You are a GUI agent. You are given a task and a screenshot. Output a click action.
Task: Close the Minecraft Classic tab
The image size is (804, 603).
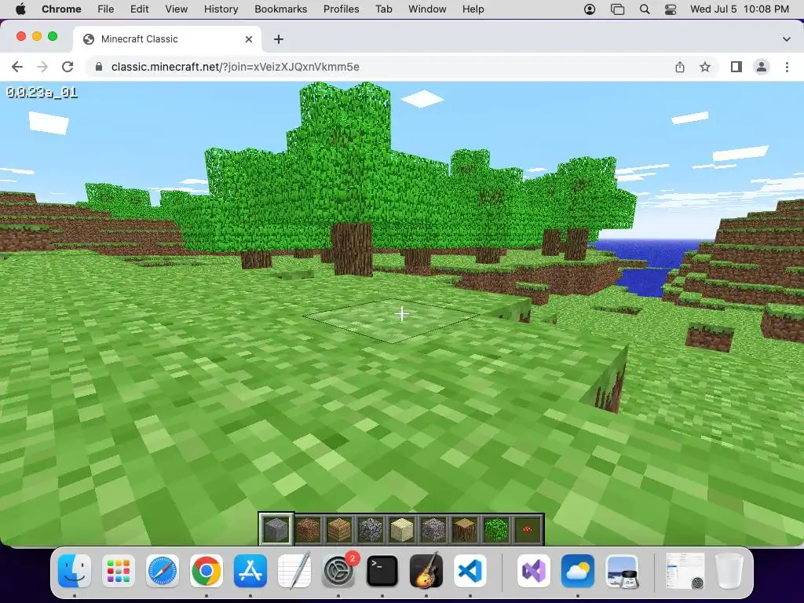(x=249, y=39)
